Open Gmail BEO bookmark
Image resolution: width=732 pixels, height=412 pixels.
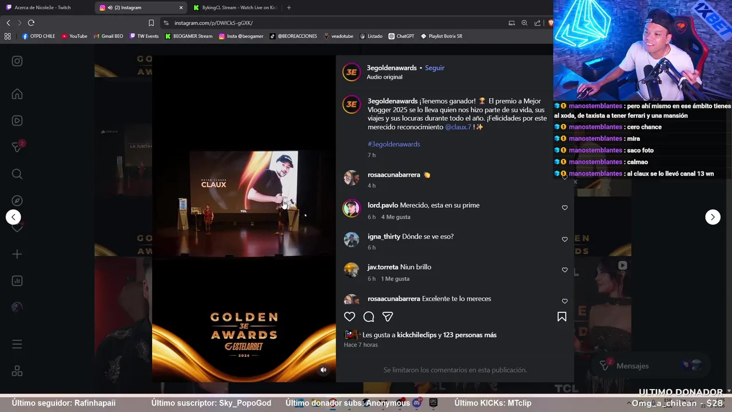[x=108, y=36]
